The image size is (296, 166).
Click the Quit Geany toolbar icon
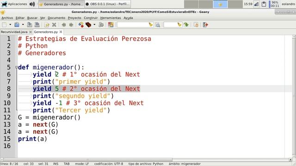205,24
